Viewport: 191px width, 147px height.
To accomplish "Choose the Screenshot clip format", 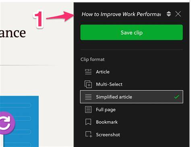I will click(132, 135).
